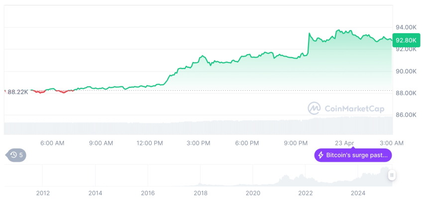Screen dimensions: 428x199
Task: Click the lightning bolt icon in the purple tag
Action: pyautogui.click(x=321, y=155)
